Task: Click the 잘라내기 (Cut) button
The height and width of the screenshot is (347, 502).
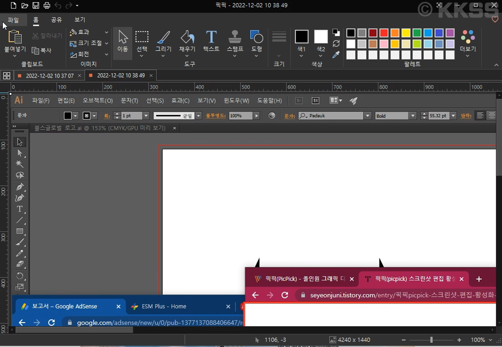Action: pos(47,36)
